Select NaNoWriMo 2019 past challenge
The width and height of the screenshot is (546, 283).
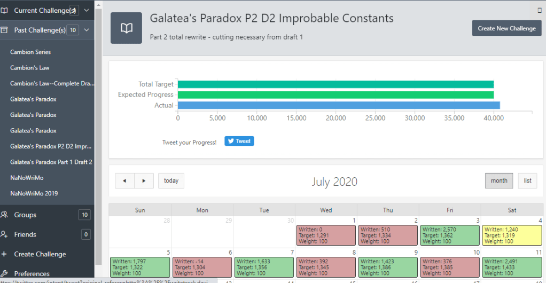click(34, 193)
